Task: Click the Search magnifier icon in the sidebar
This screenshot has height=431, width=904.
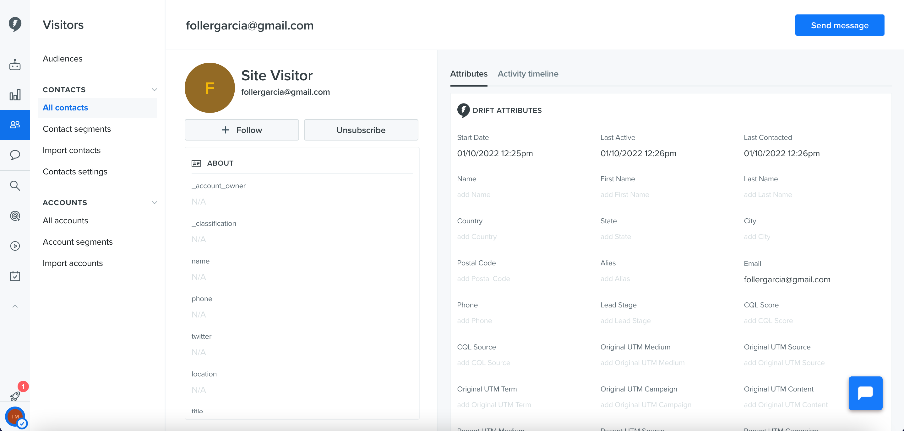Action: [x=15, y=185]
